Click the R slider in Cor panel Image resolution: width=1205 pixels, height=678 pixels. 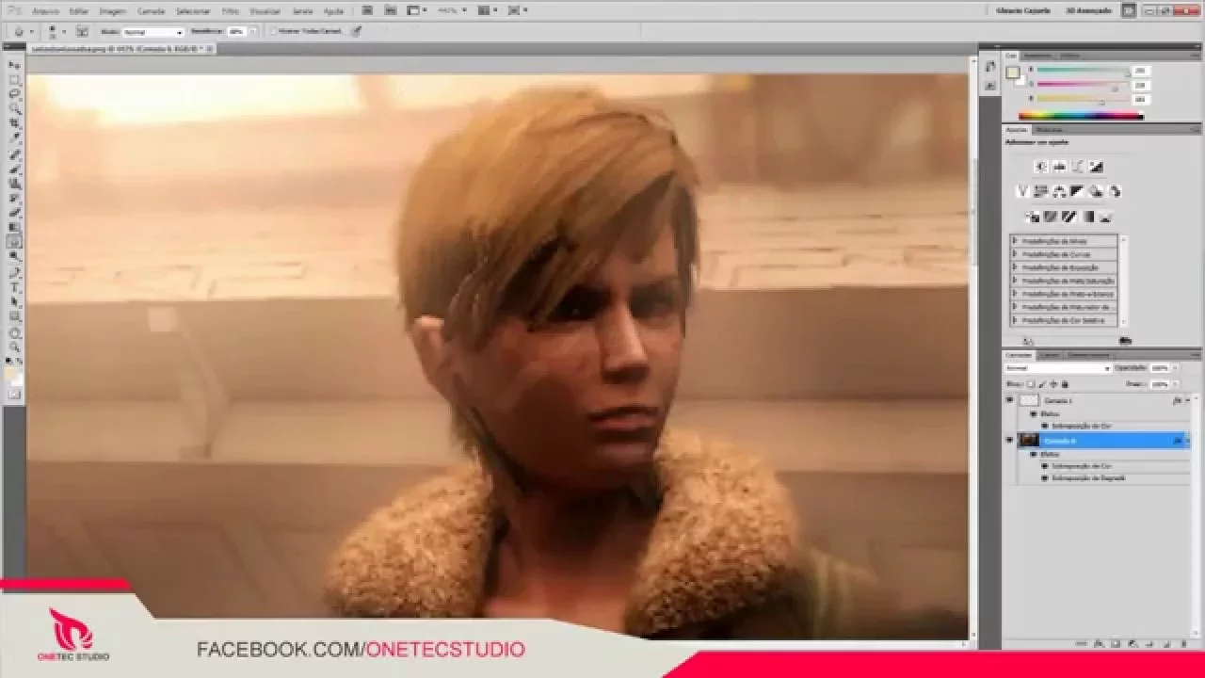pos(1083,71)
